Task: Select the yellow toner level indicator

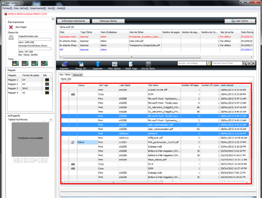Action: 16,63
